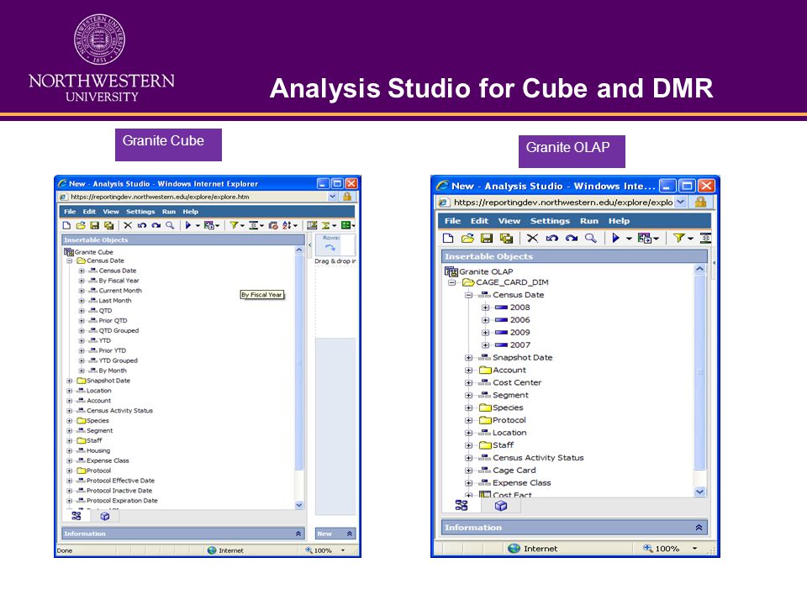
Task: Open Run menu in Granite Cube window
Action: (169, 212)
